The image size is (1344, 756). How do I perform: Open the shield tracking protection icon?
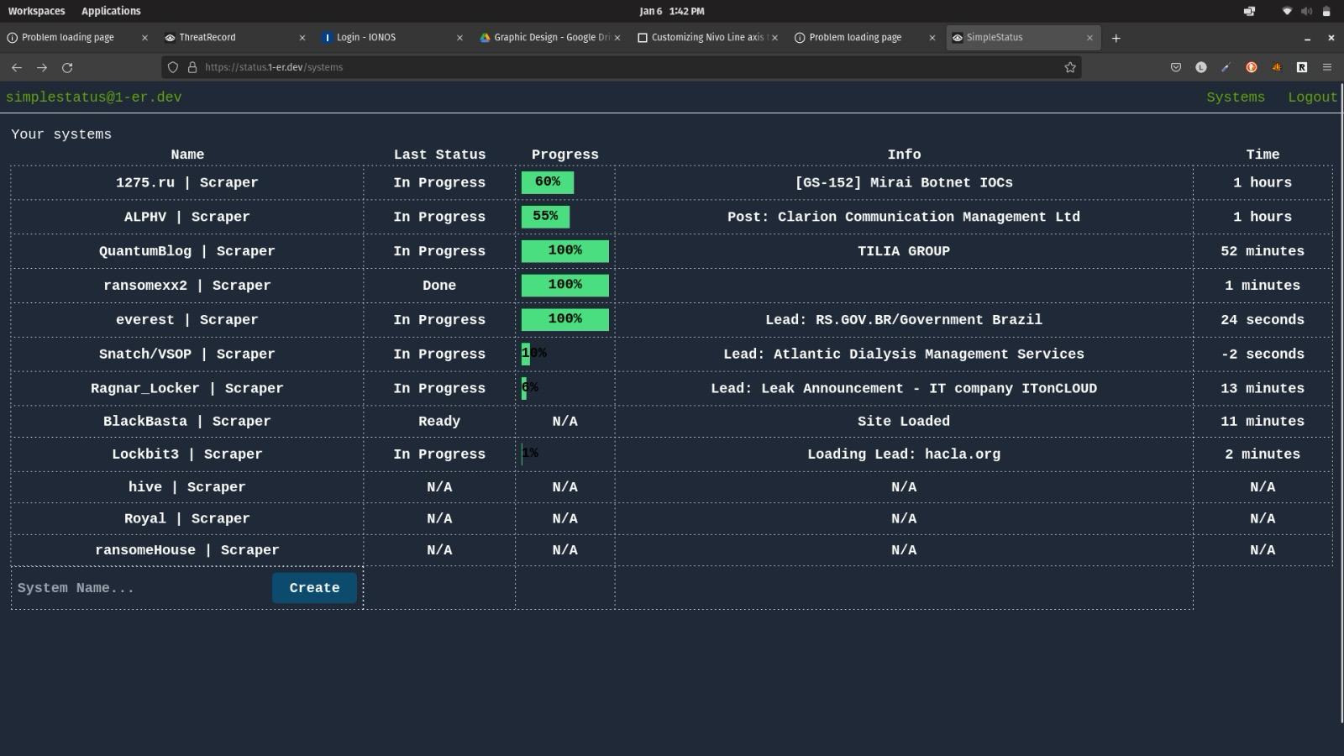[x=173, y=67]
